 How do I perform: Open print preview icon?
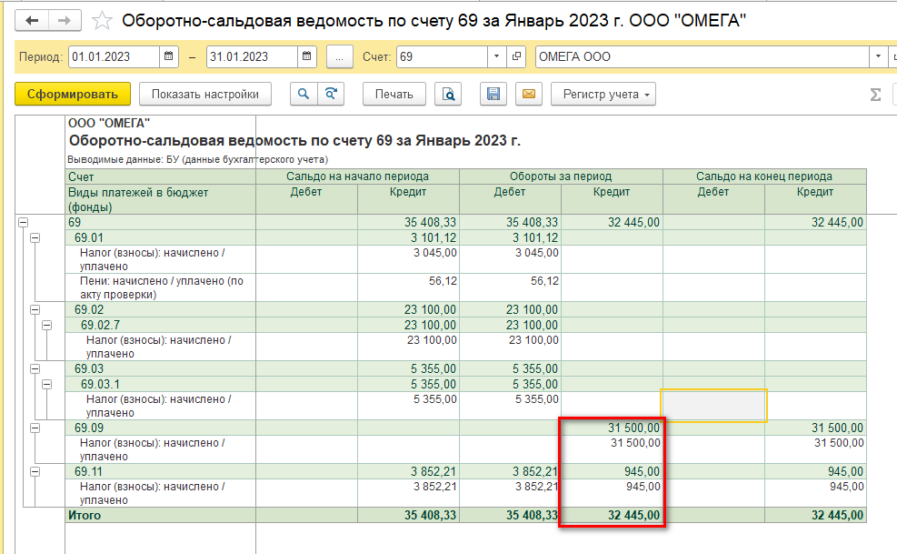[x=448, y=94]
